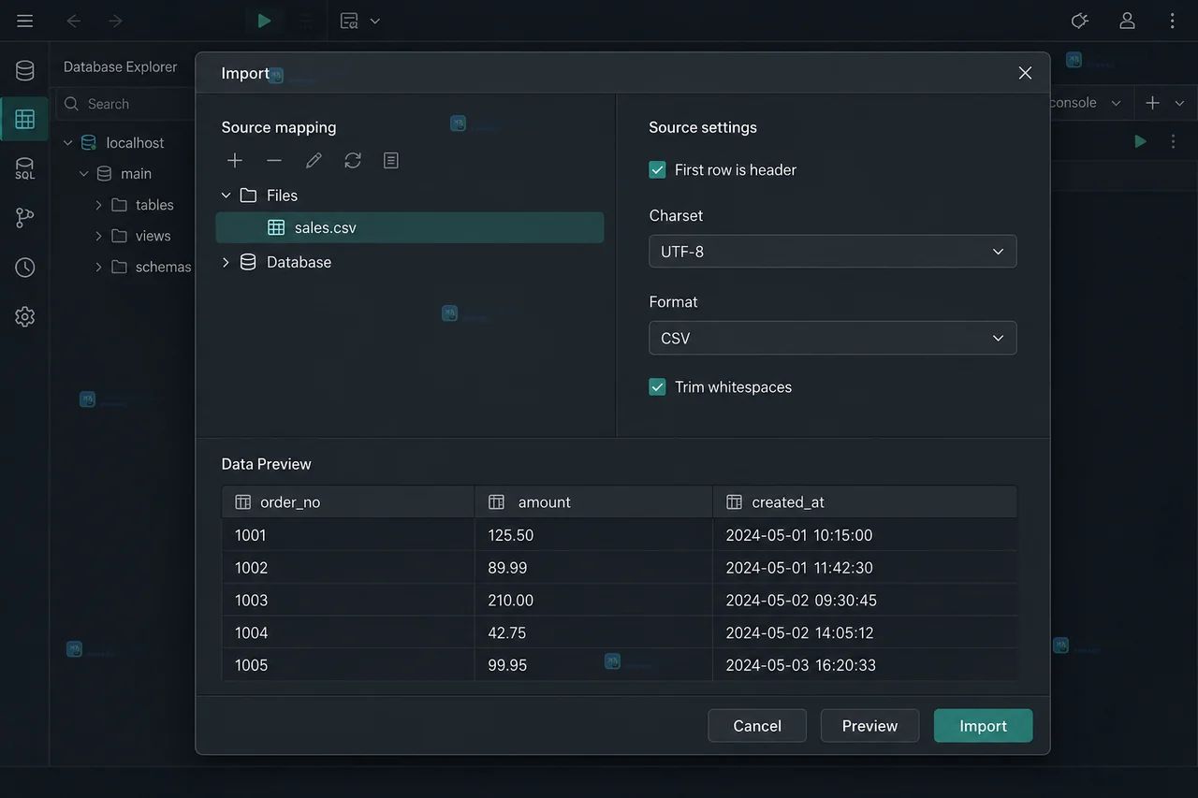Open the console tab dropdown chevron

click(1116, 103)
